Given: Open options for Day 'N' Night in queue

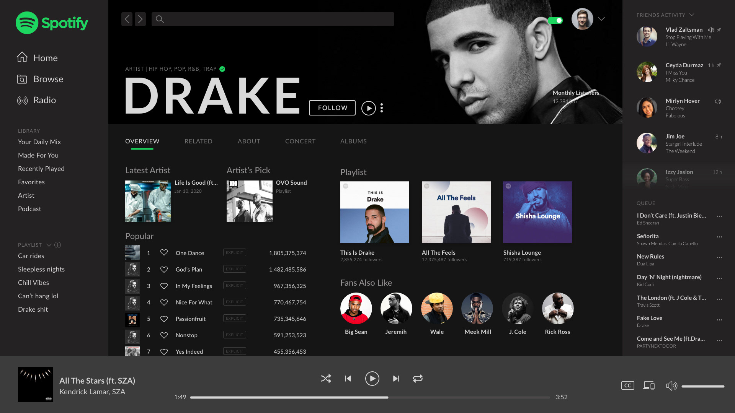Looking at the screenshot, I should coord(719,278).
